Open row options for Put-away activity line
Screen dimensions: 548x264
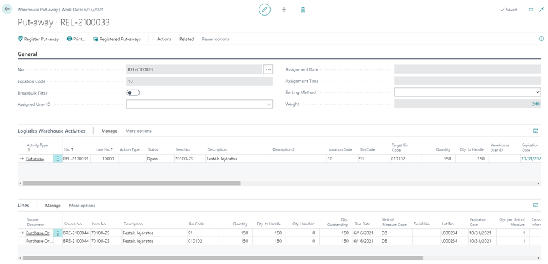58,159
